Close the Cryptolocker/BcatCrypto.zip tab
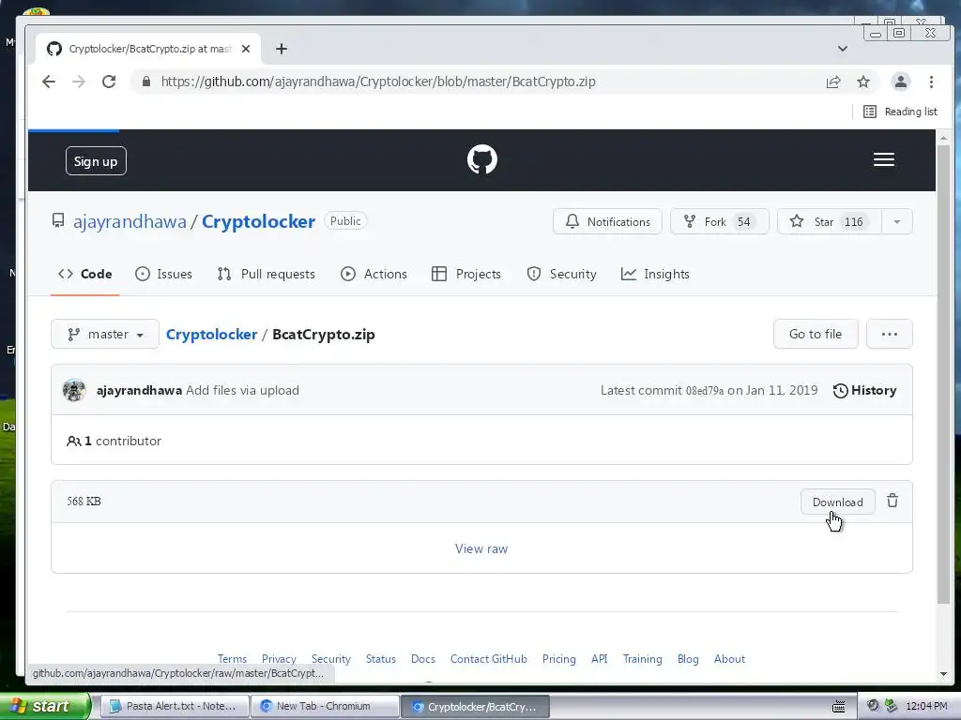 246,49
